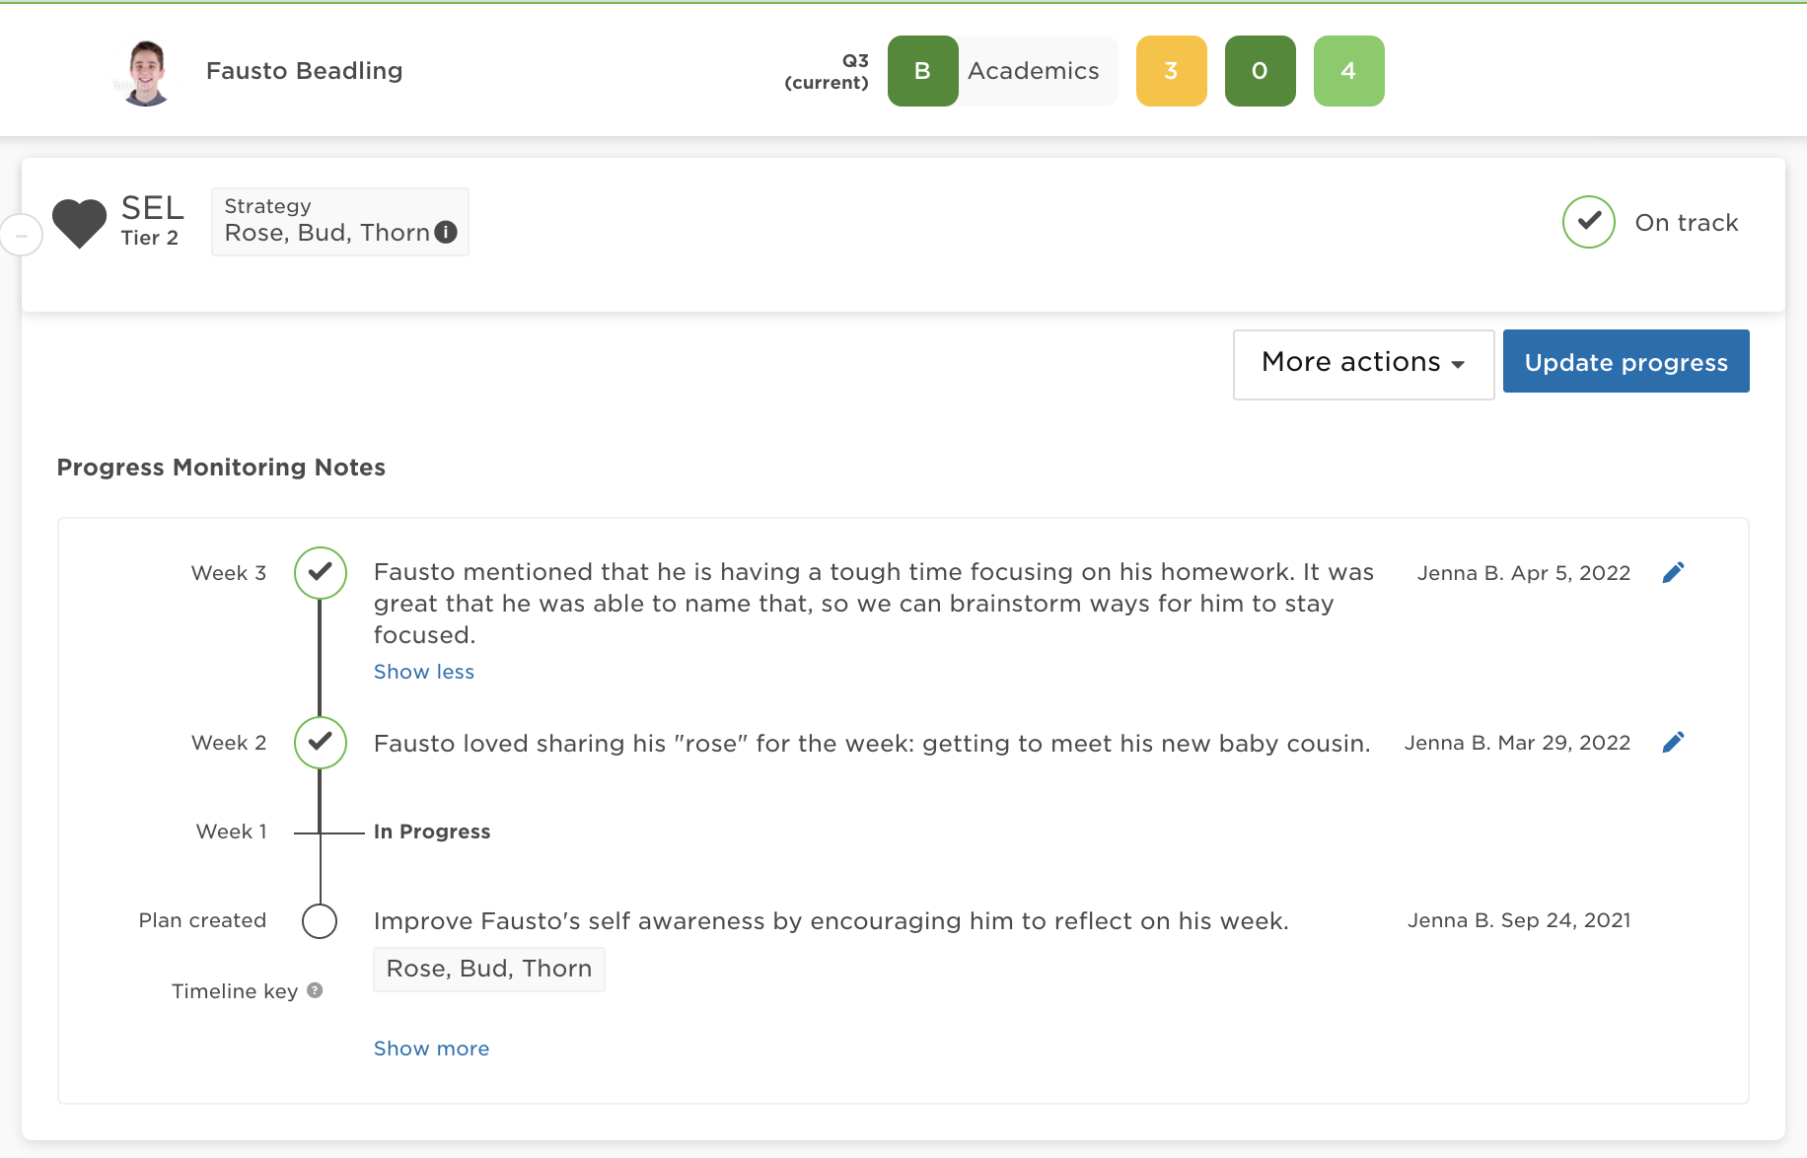Select the light green badge showing 4
The height and width of the screenshot is (1158, 1807).
(1348, 70)
